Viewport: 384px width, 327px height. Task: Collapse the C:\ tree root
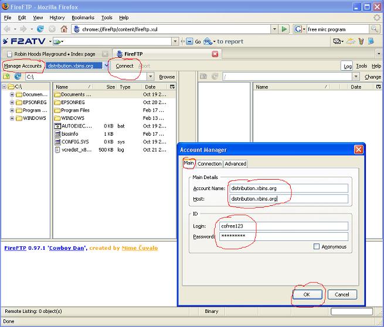(5, 87)
